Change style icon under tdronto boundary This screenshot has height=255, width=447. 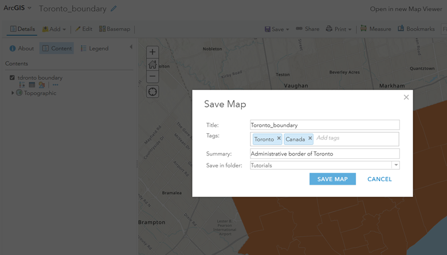[x=42, y=85]
